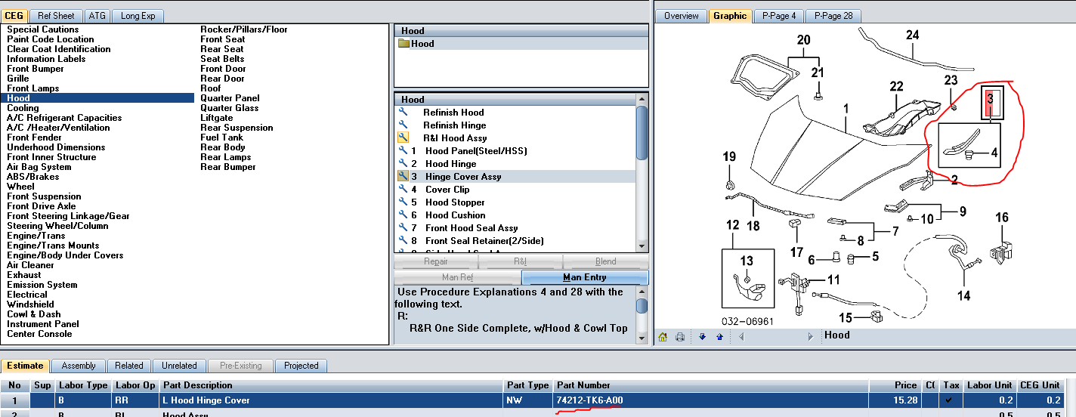Click the blue up arrow icon
Viewport: 1076px width, 417px height.
click(719, 336)
